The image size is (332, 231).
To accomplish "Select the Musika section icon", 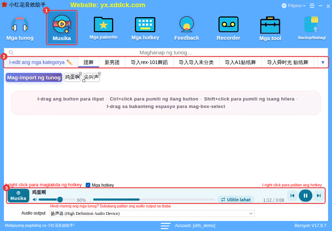I will [62, 28].
